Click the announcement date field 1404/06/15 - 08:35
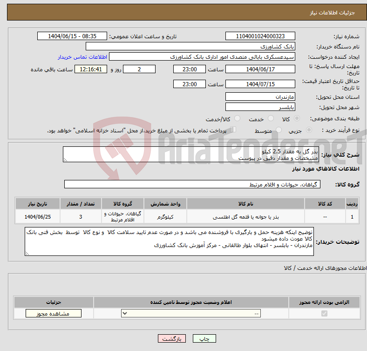Viewport: 367px width, 351px height. click(72, 36)
